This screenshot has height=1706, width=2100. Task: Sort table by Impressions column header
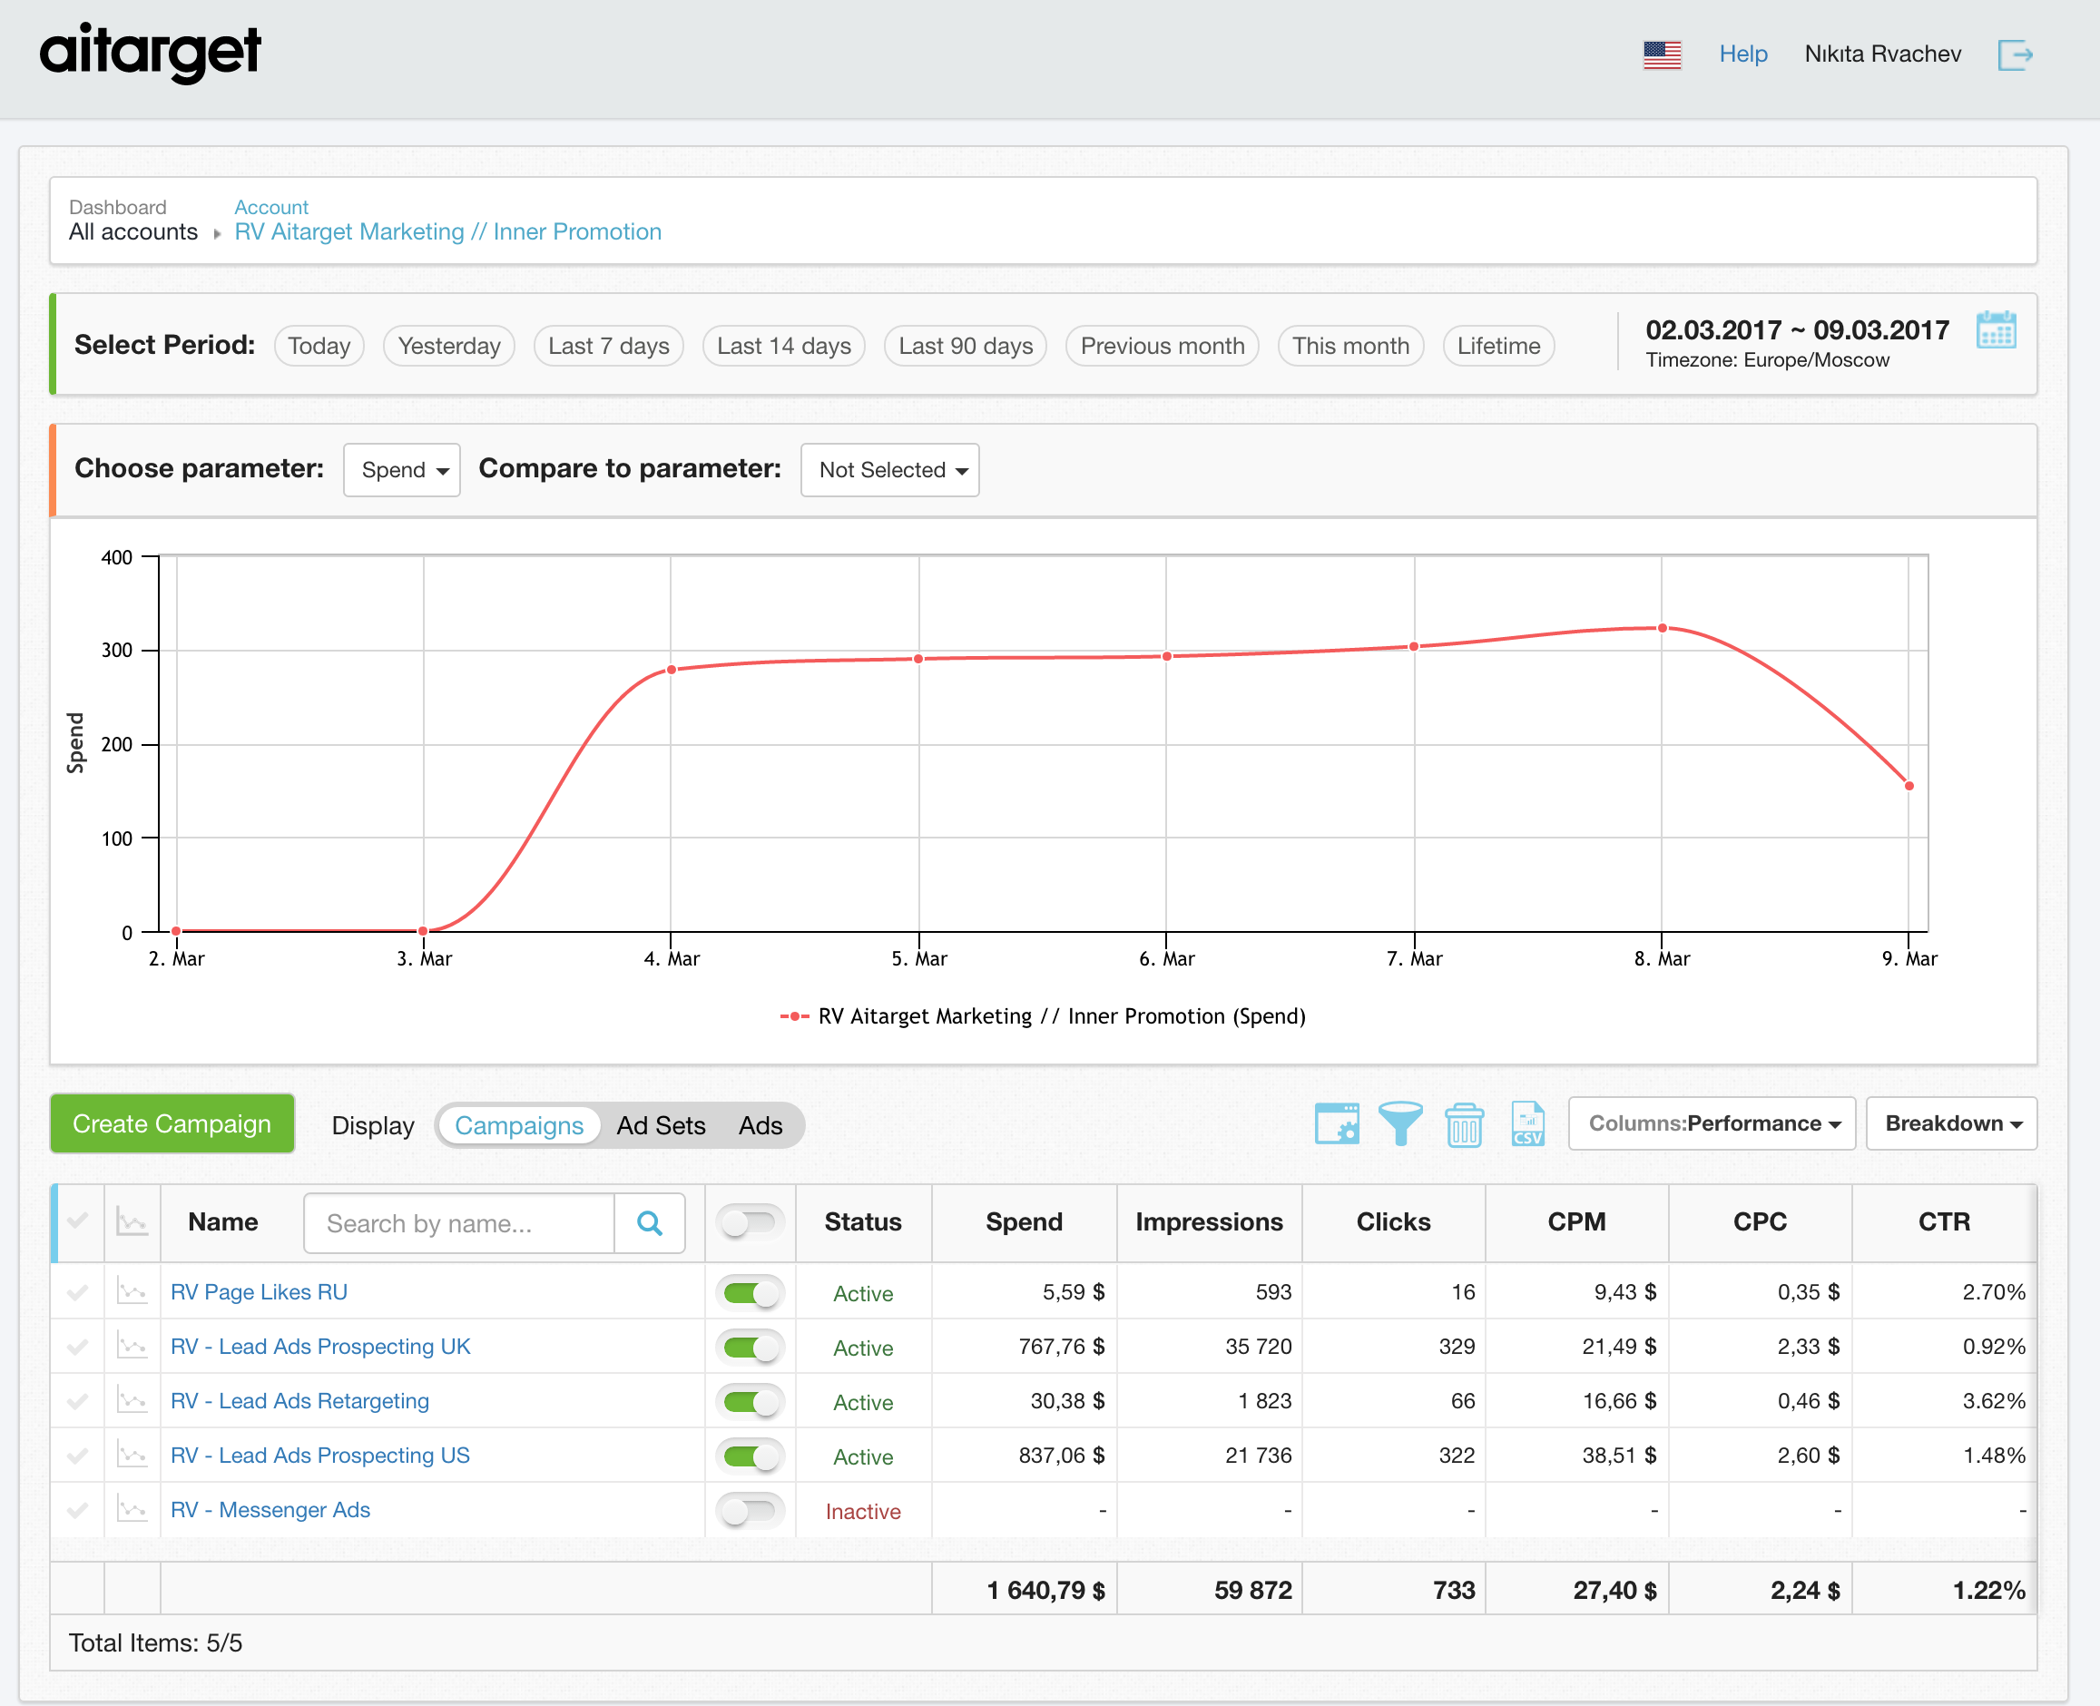click(1209, 1221)
